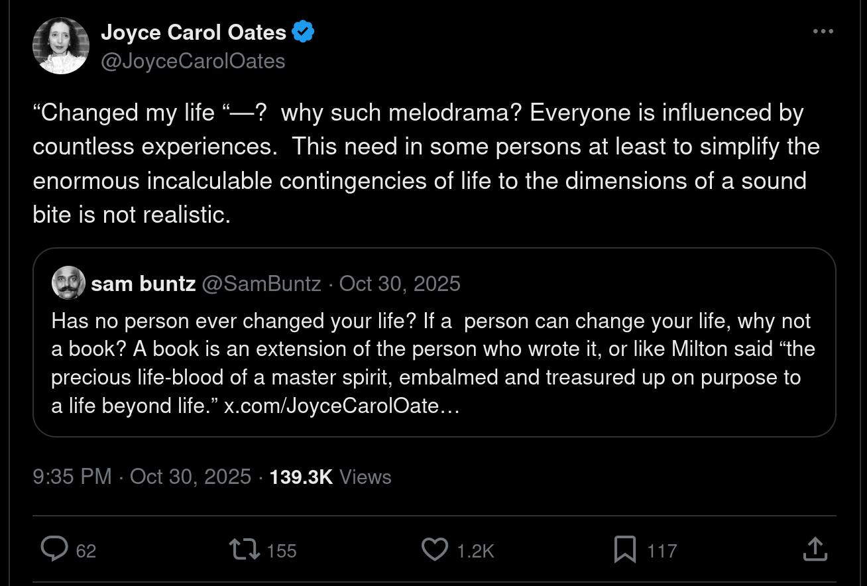Open the x.com/JoyceCarolOate… link
Screen dimensions: 867x586
pos(341,405)
